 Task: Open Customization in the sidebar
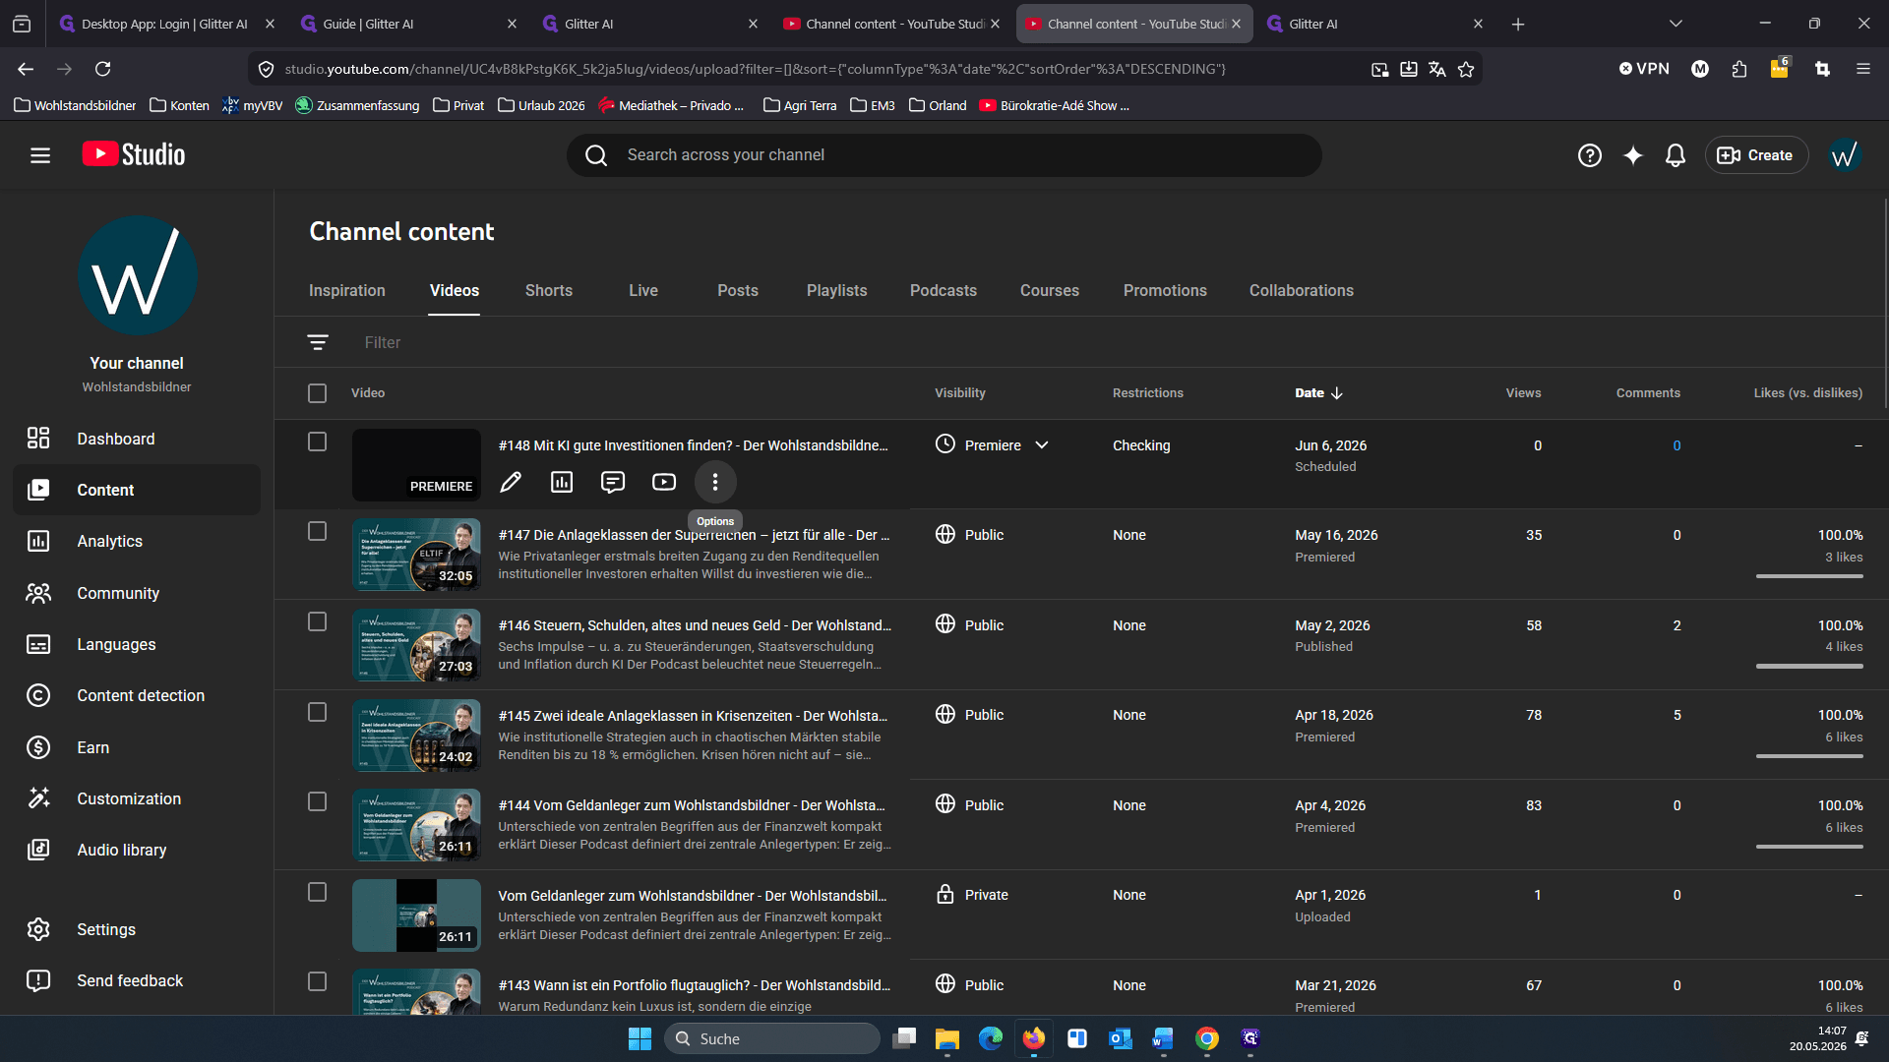[137, 798]
